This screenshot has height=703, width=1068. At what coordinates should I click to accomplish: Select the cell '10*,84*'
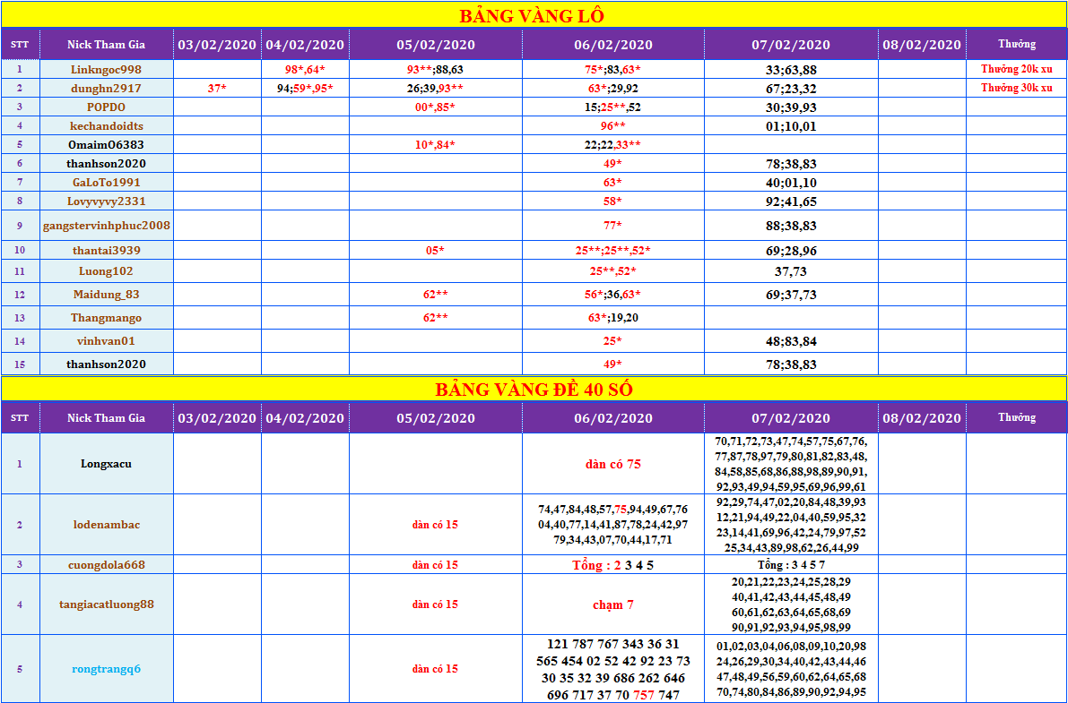436,144
